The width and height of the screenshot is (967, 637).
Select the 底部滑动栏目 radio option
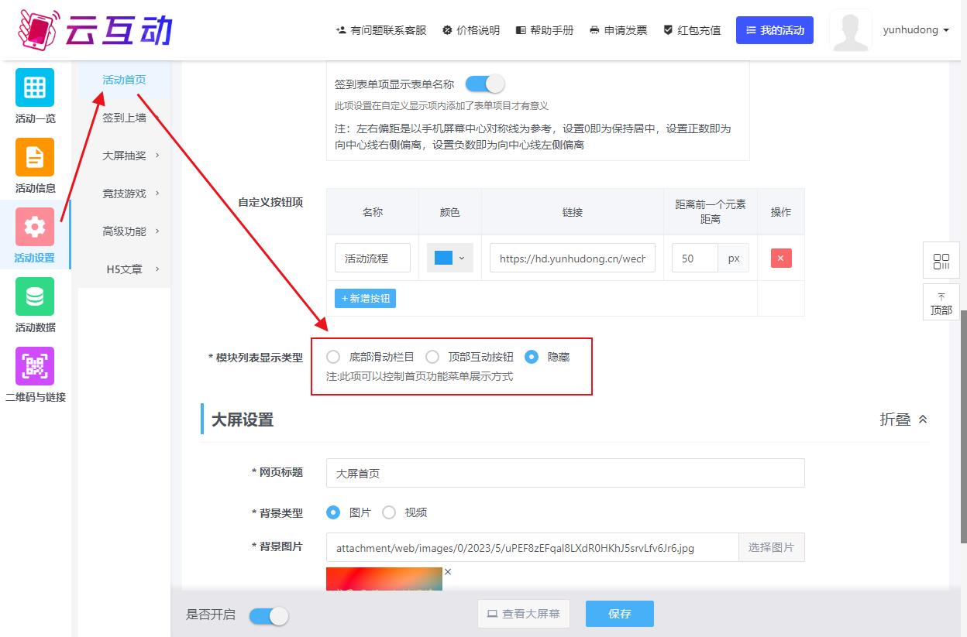click(x=333, y=357)
